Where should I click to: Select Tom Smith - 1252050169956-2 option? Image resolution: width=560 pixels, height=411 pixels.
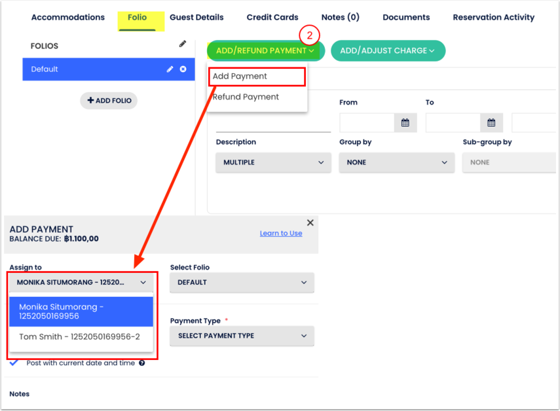(x=81, y=337)
